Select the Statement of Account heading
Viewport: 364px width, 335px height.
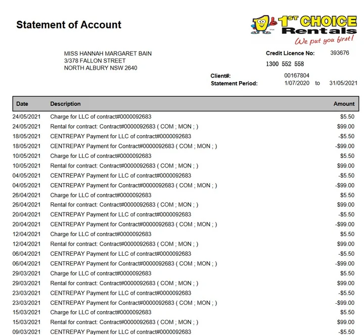pos(69,25)
